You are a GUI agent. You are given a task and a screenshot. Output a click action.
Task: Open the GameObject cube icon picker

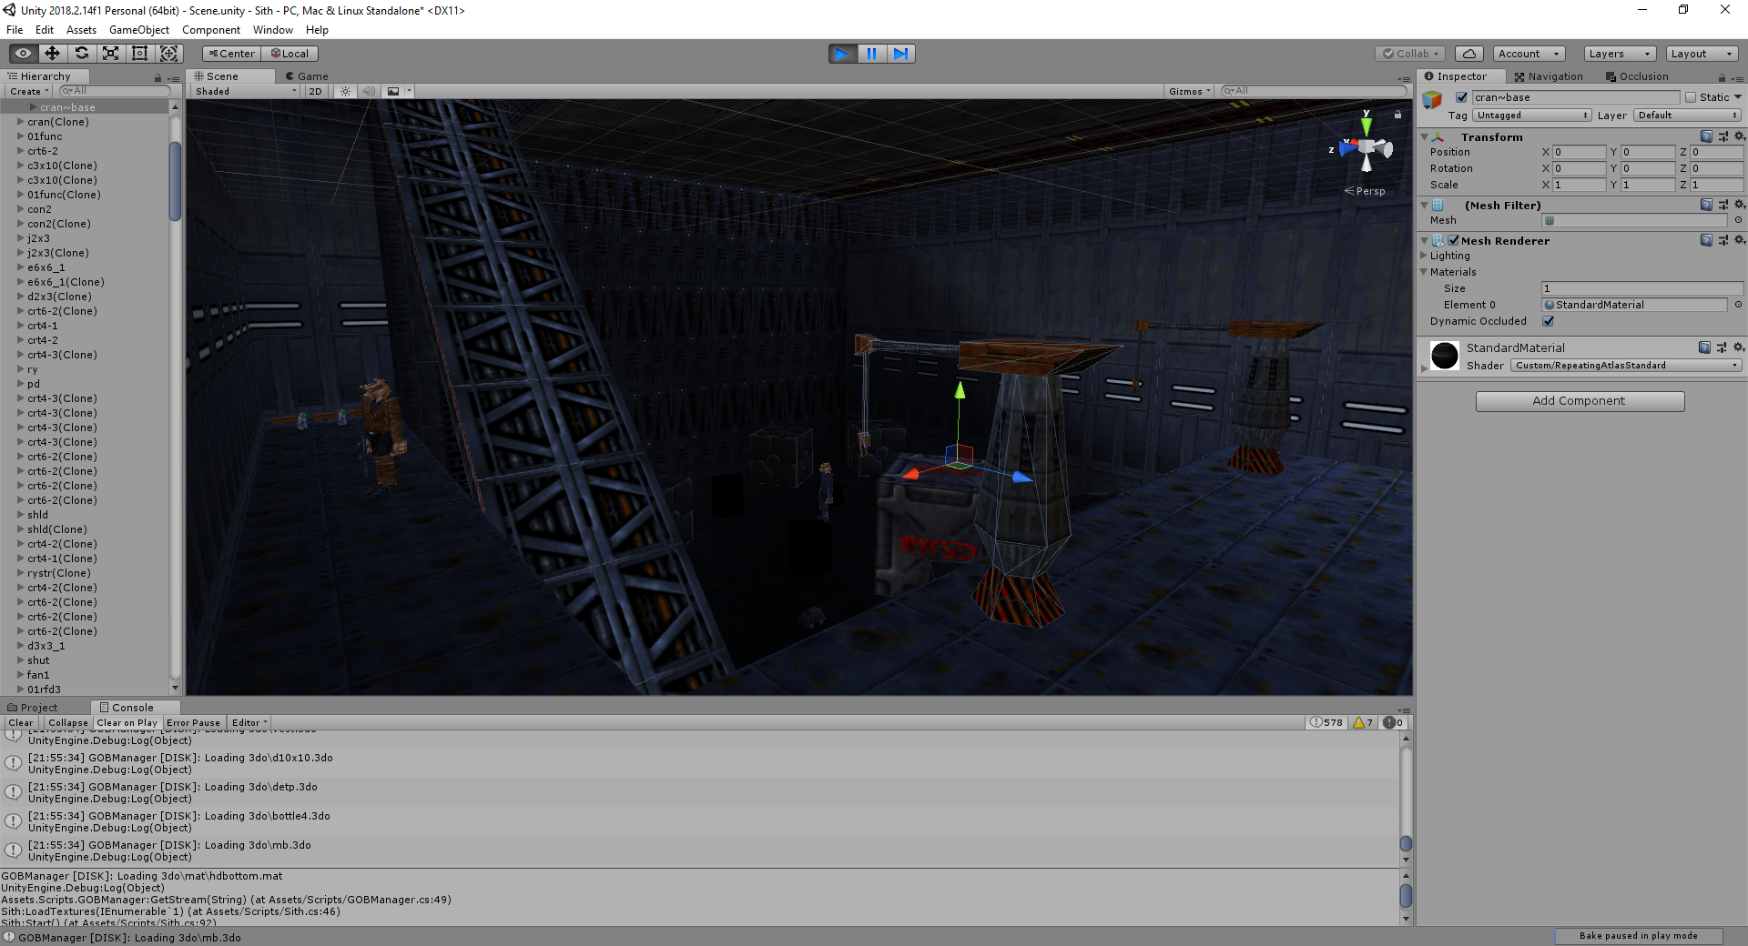click(1433, 99)
